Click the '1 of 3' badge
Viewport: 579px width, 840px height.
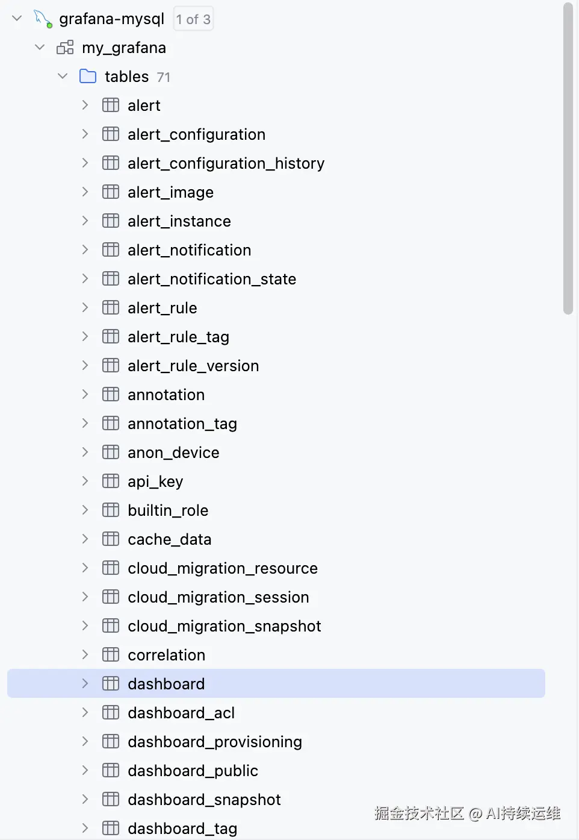point(193,19)
